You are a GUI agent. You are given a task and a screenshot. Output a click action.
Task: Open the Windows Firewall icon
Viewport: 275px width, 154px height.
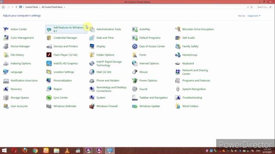click(92, 106)
